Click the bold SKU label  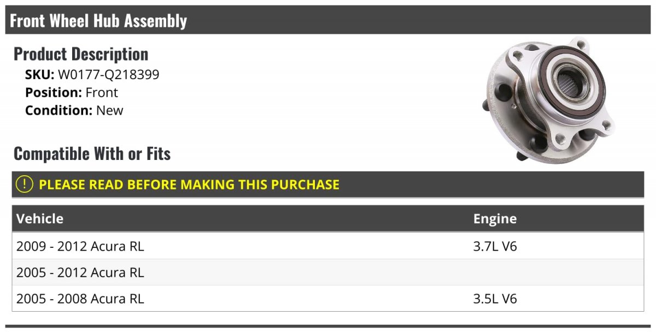pos(39,75)
